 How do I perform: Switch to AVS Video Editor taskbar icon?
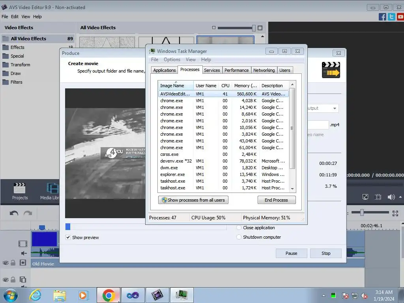157,295
